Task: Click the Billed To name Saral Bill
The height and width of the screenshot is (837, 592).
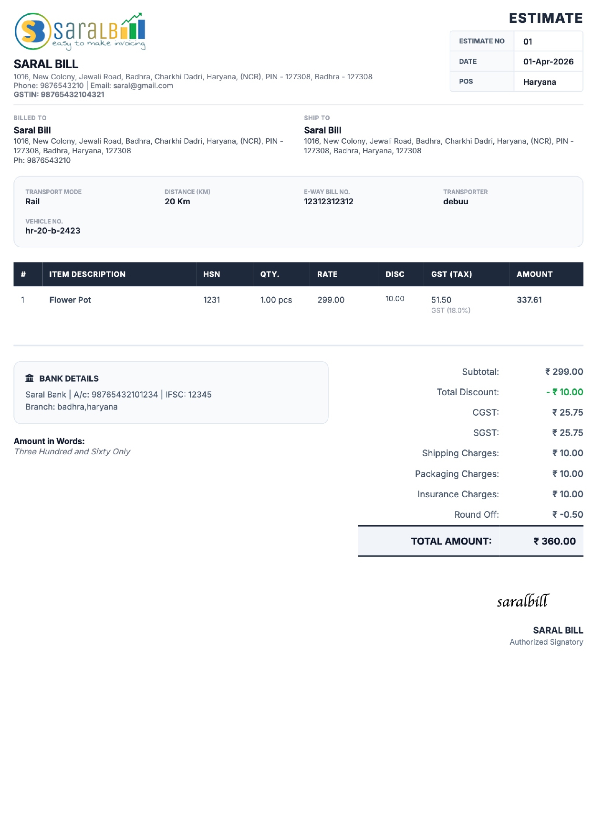Action: click(x=32, y=130)
